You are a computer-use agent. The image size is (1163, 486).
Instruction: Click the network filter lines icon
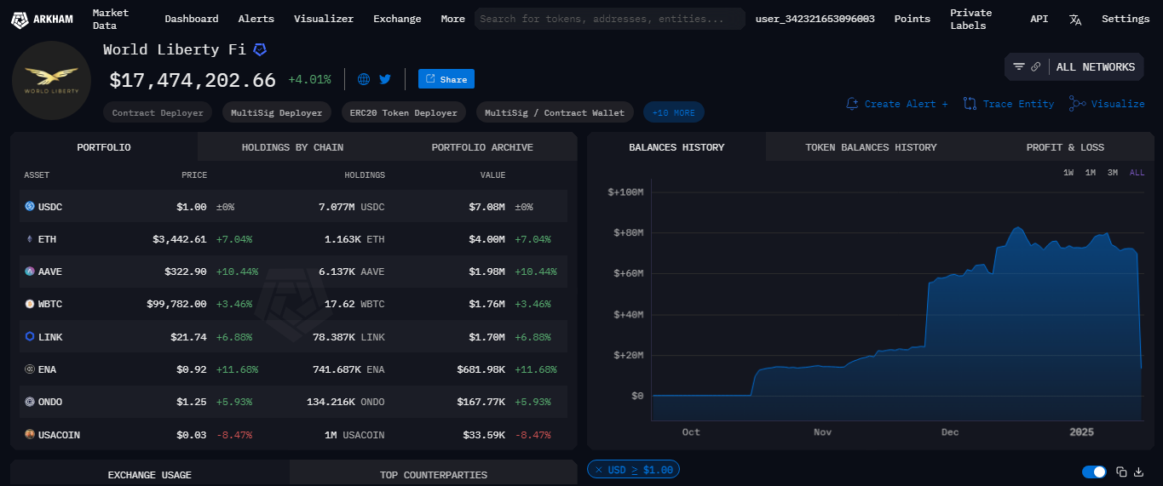click(1019, 66)
